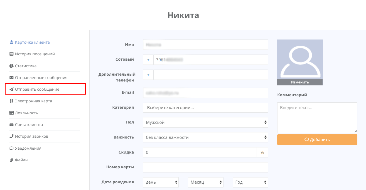The height and width of the screenshot is (190, 366).
Task: Click the Комментарий text area
Action: (x=317, y=118)
